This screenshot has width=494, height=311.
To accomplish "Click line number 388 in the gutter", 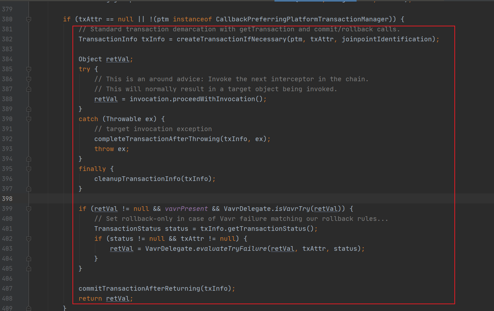I will coord(7,99).
